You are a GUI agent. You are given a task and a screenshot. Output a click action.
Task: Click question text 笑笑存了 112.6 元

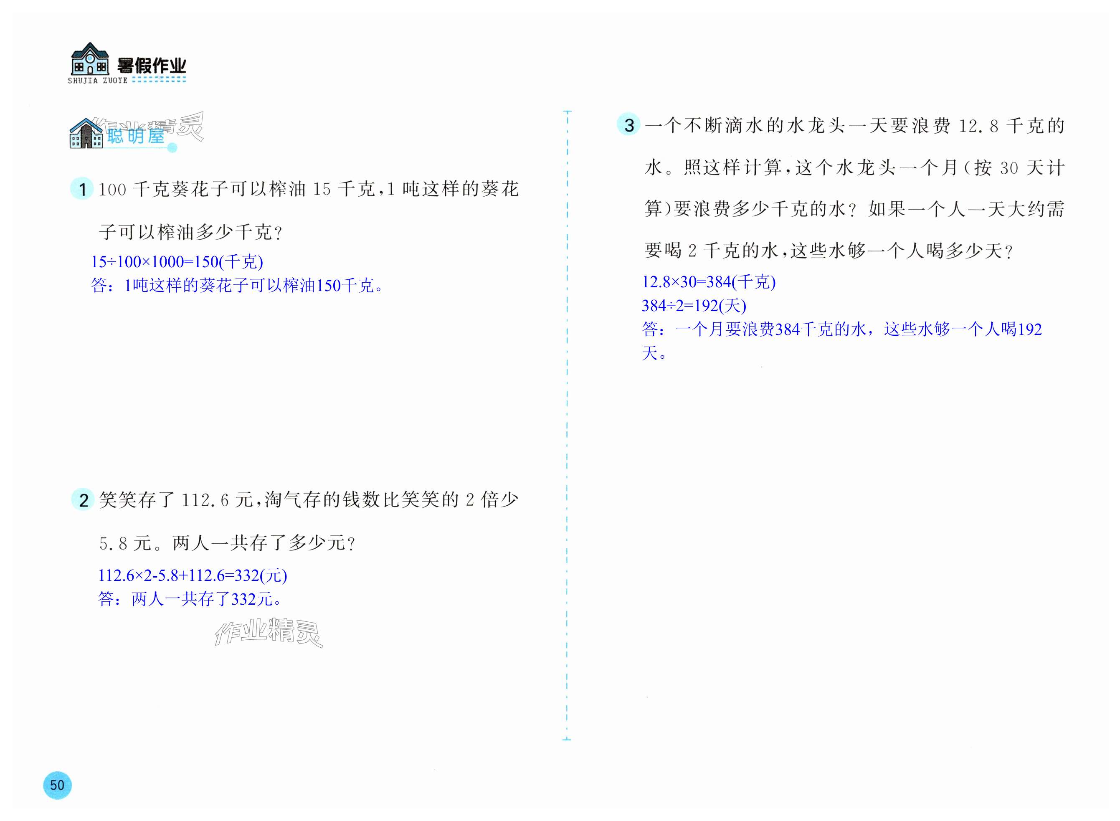click(x=176, y=500)
